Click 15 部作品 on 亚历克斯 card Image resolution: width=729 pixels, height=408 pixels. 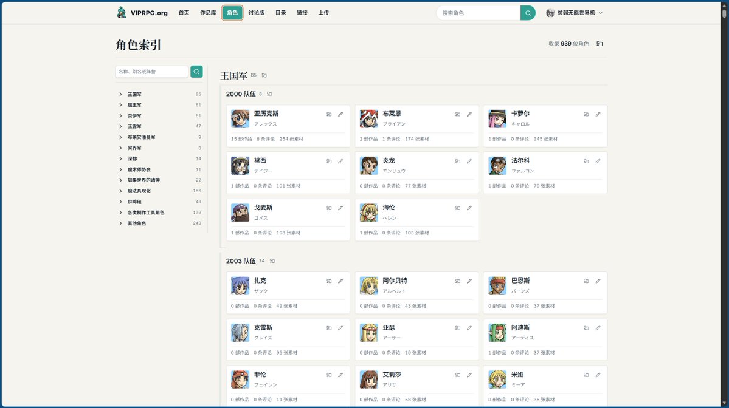tap(241, 139)
